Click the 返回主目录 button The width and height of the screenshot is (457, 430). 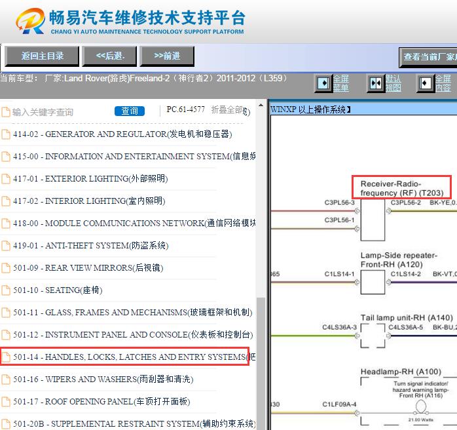(42, 56)
